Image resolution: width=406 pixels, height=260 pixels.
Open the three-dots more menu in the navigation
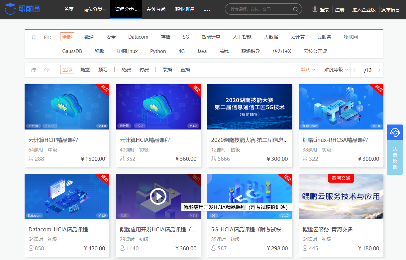(x=207, y=10)
